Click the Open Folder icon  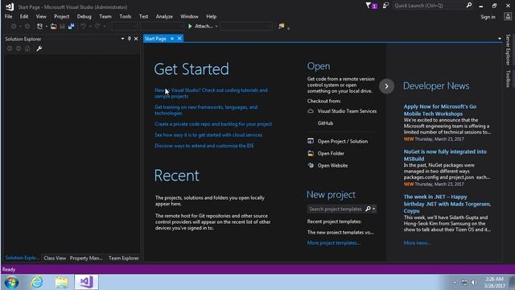[x=311, y=153]
